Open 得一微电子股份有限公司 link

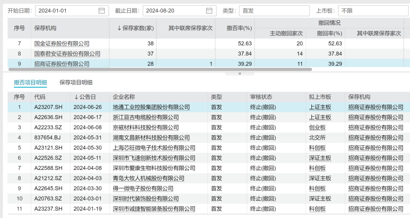tap(143, 188)
